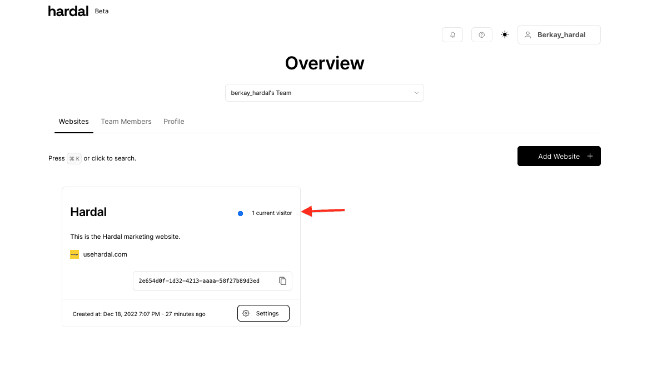
Task: Click the Add Website button
Action: point(559,156)
